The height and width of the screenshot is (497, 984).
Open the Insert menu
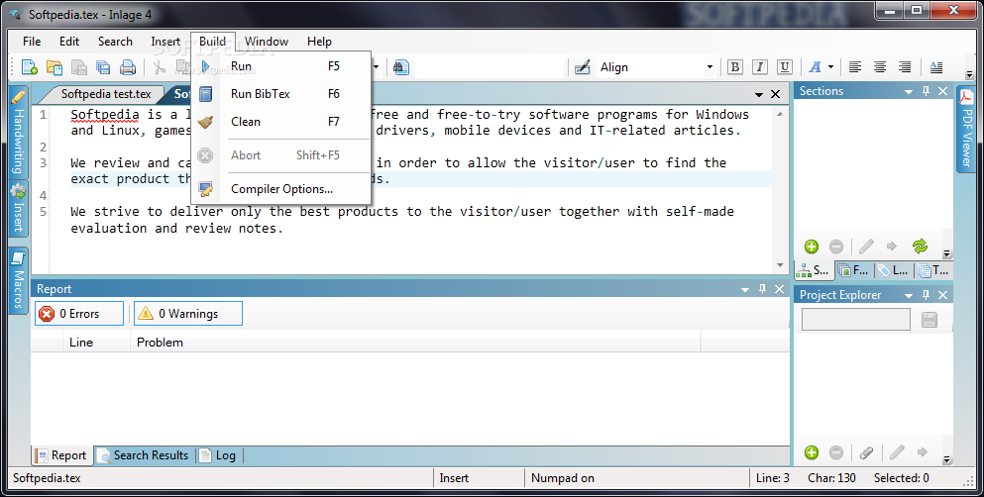(x=165, y=42)
